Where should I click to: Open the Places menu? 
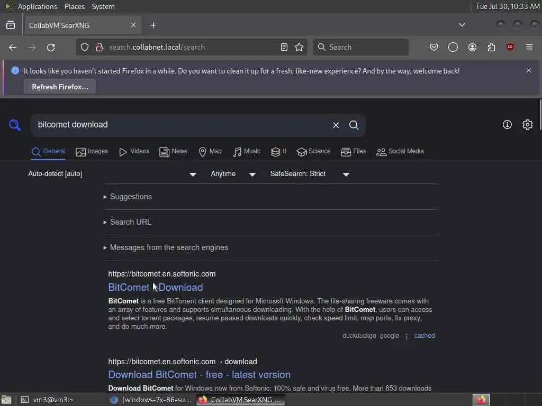coord(75,6)
